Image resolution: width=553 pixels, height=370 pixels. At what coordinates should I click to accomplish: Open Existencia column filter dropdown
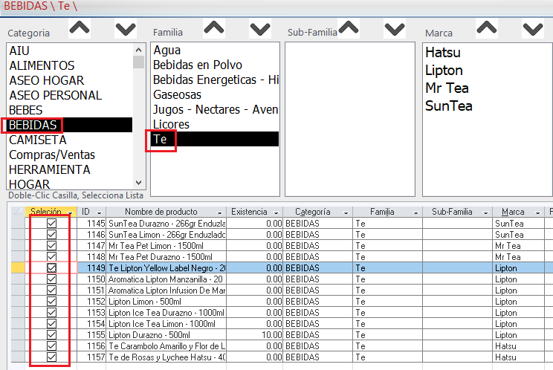[276, 212]
